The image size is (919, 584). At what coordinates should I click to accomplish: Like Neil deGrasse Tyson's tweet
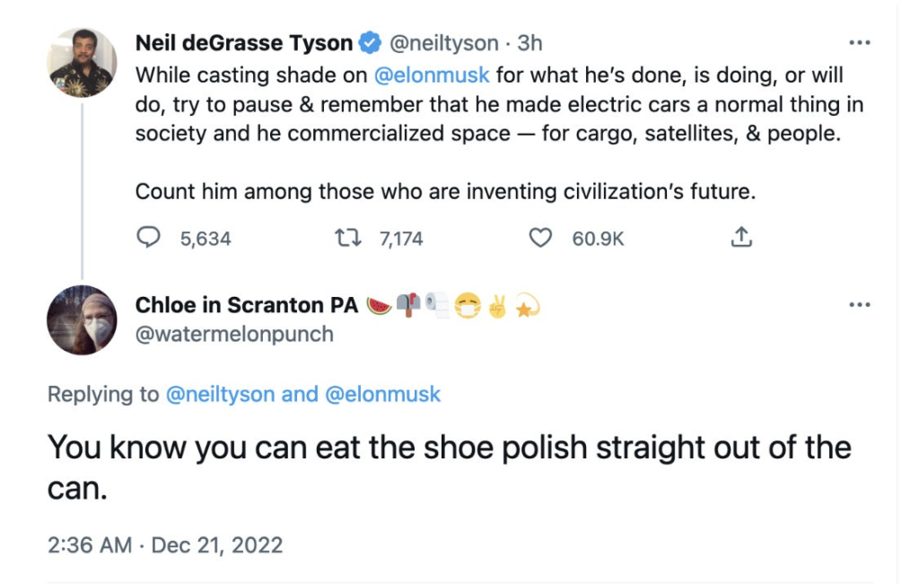coord(540,235)
